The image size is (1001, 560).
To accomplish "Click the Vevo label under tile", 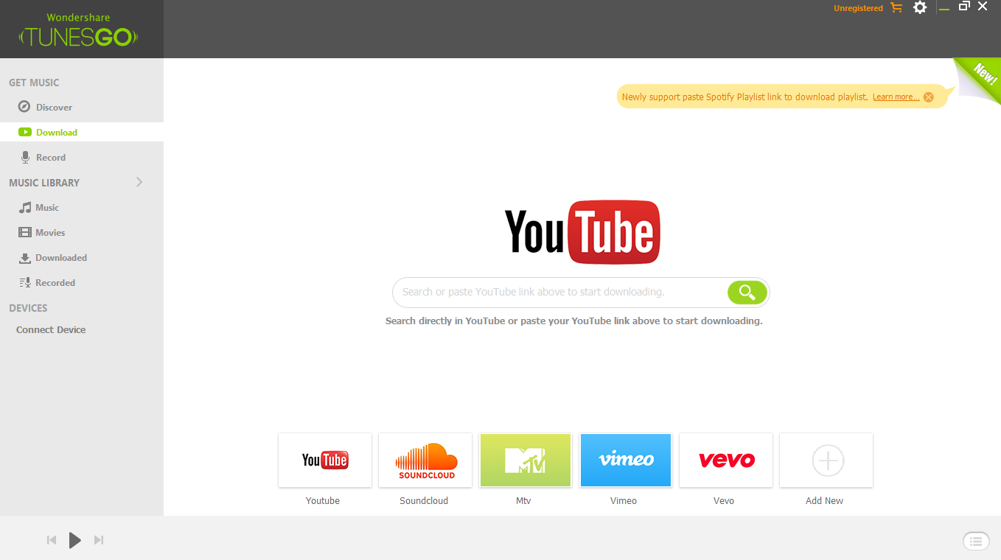I will click(724, 501).
